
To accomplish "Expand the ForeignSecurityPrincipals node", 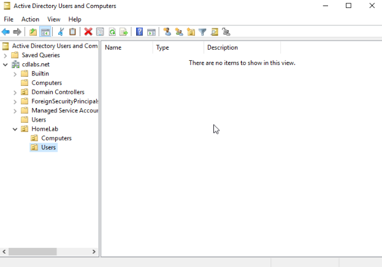I will pos(15,102).
